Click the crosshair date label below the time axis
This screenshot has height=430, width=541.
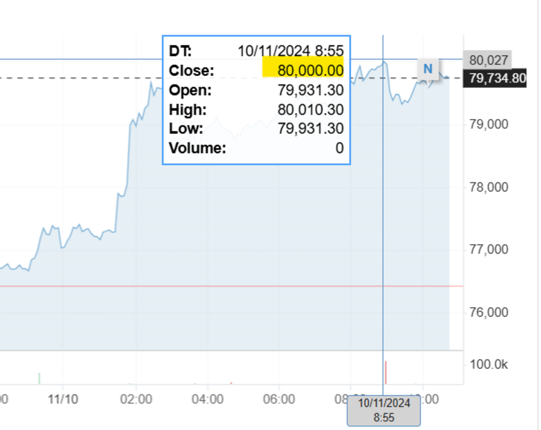click(384, 410)
